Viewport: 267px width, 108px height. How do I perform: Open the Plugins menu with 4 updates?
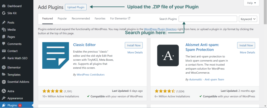(17, 105)
